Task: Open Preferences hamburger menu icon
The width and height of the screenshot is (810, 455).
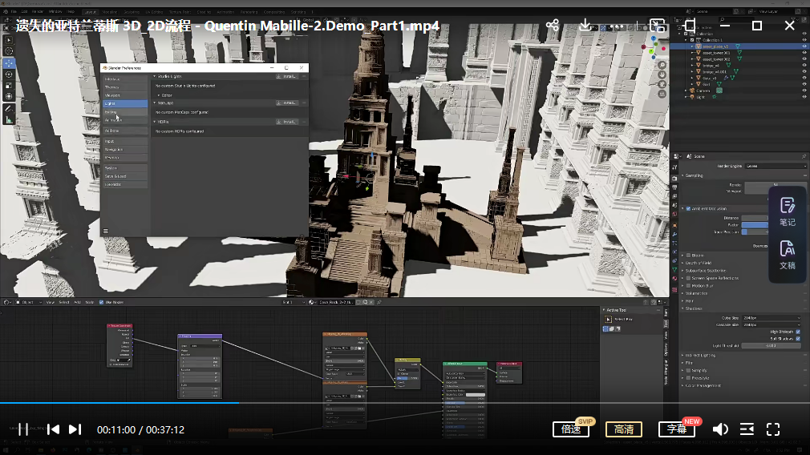Action: (105, 232)
